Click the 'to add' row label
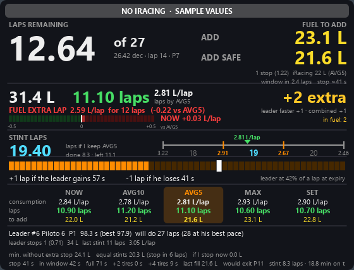 click(18, 220)
